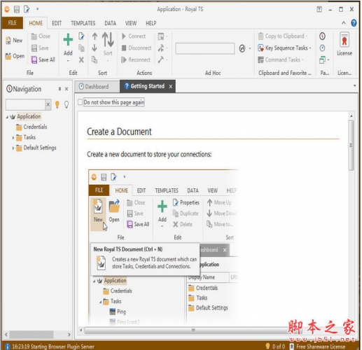Viewport: 362px width, 350px height.
Task: Toggle the outline lightbulb filter icon
Action: tap(67, 104)
